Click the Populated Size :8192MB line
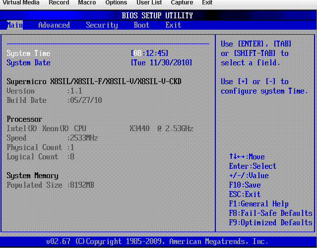The image size is (317, 248). (50, 185)
